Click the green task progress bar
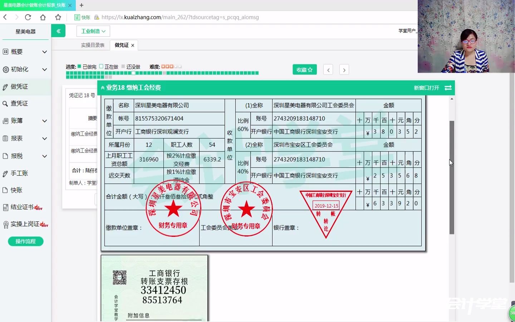Screen dimensions: 515x322 (x=162, y=75)
